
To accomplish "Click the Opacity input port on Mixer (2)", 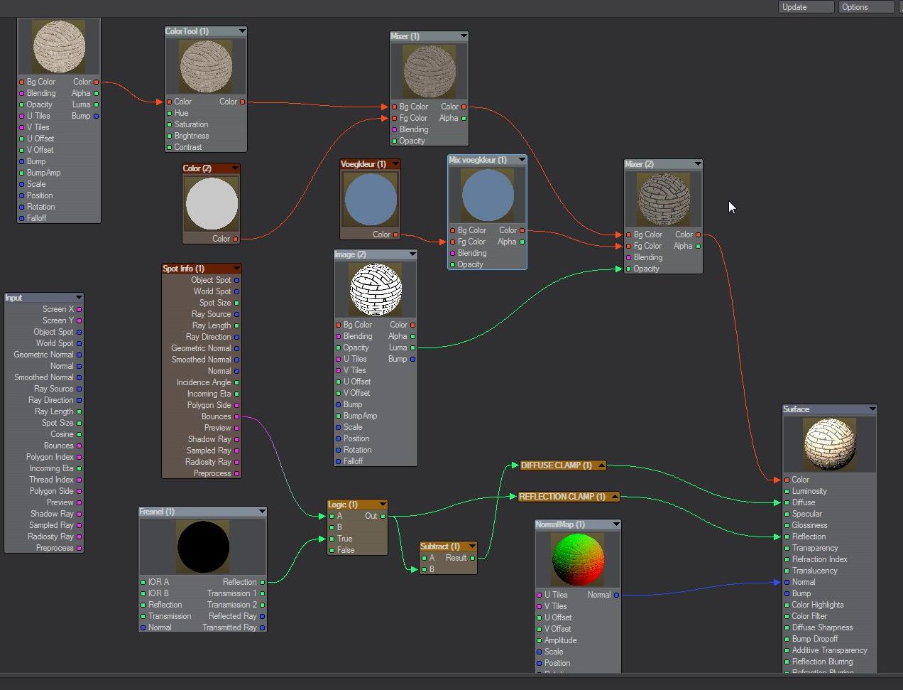I will point(628,269).
